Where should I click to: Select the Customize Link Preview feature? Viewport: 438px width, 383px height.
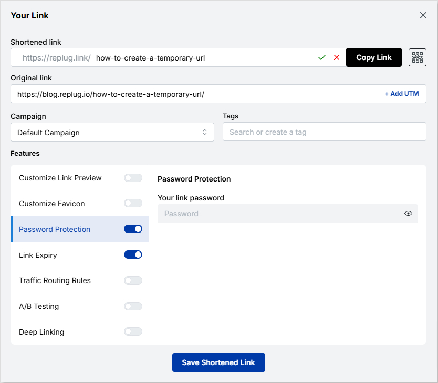point(60,178)
